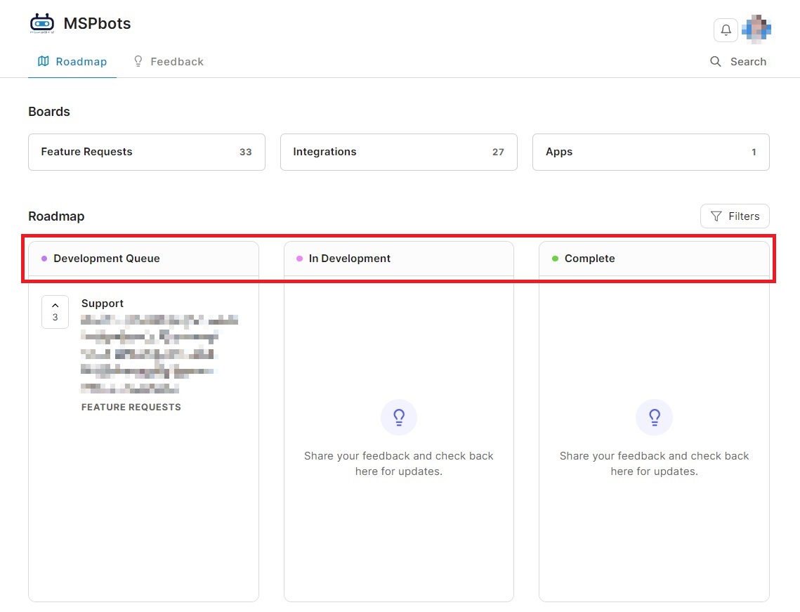The image size is (800, 612).
Task: Open the notifications bell
Action: click(726, 30)
